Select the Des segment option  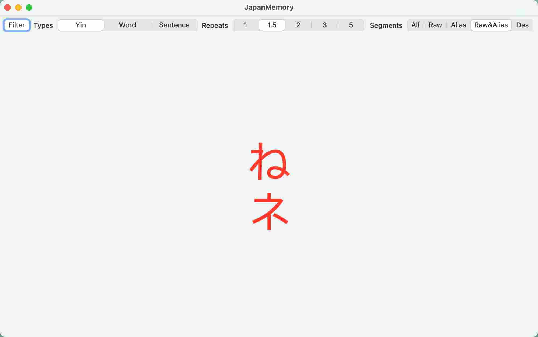point(522,25)
